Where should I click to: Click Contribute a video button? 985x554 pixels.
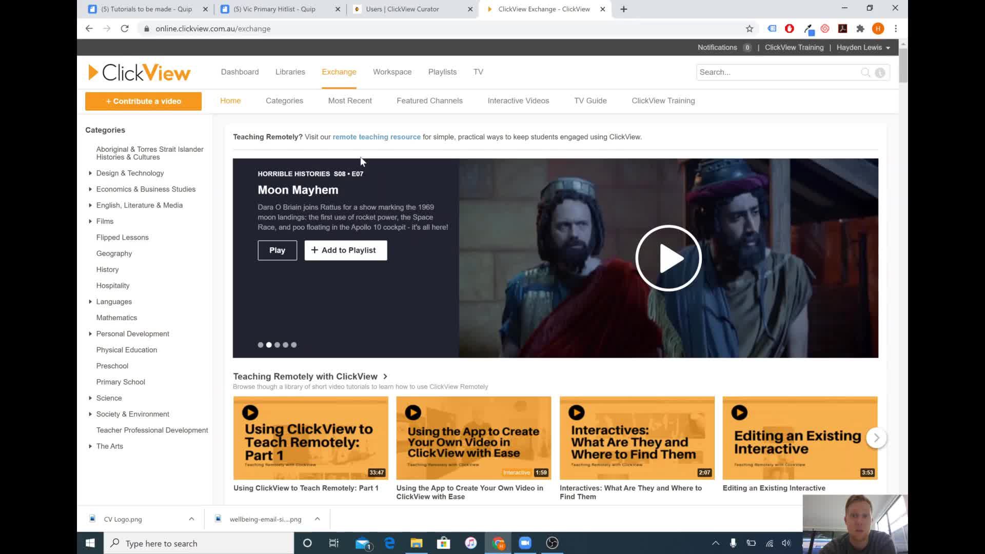[x=143, y=101]
